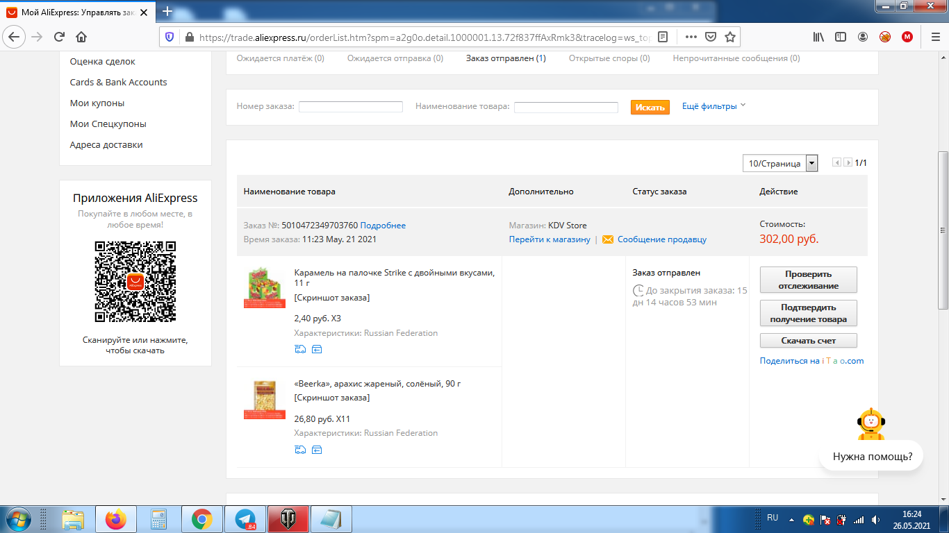Screen dimensions: 949x533
Task: Switch to Ожидается отправка (0) tab
Action: tap(395, 58)
